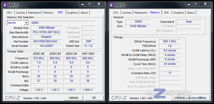The height and width of the screenshot is (104, 214).
Task: Open the Caches tab in the right window
Action: pyautogui.click(x=127, y=13)
